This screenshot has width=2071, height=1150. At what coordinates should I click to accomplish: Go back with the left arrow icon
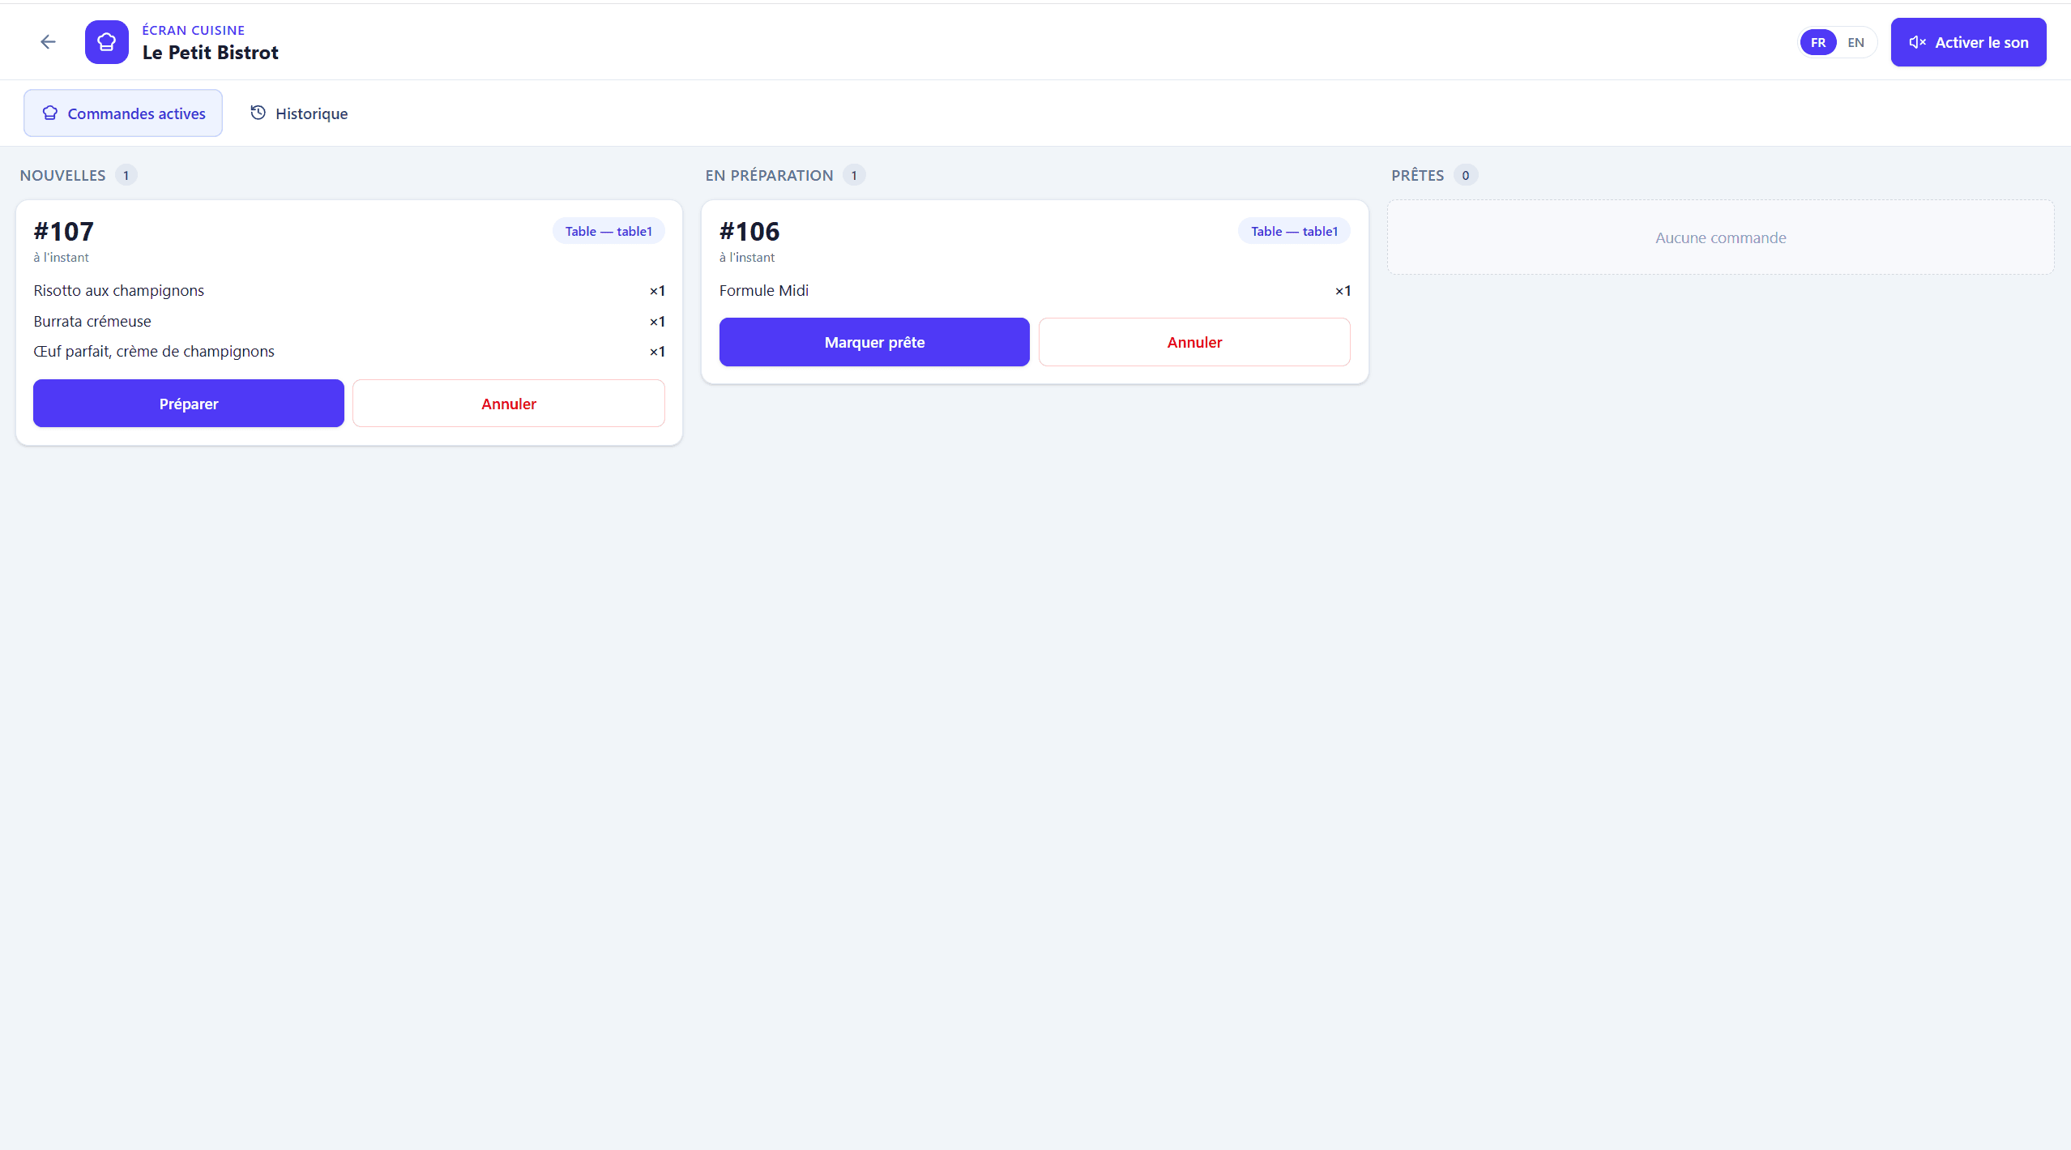[48, 42]
